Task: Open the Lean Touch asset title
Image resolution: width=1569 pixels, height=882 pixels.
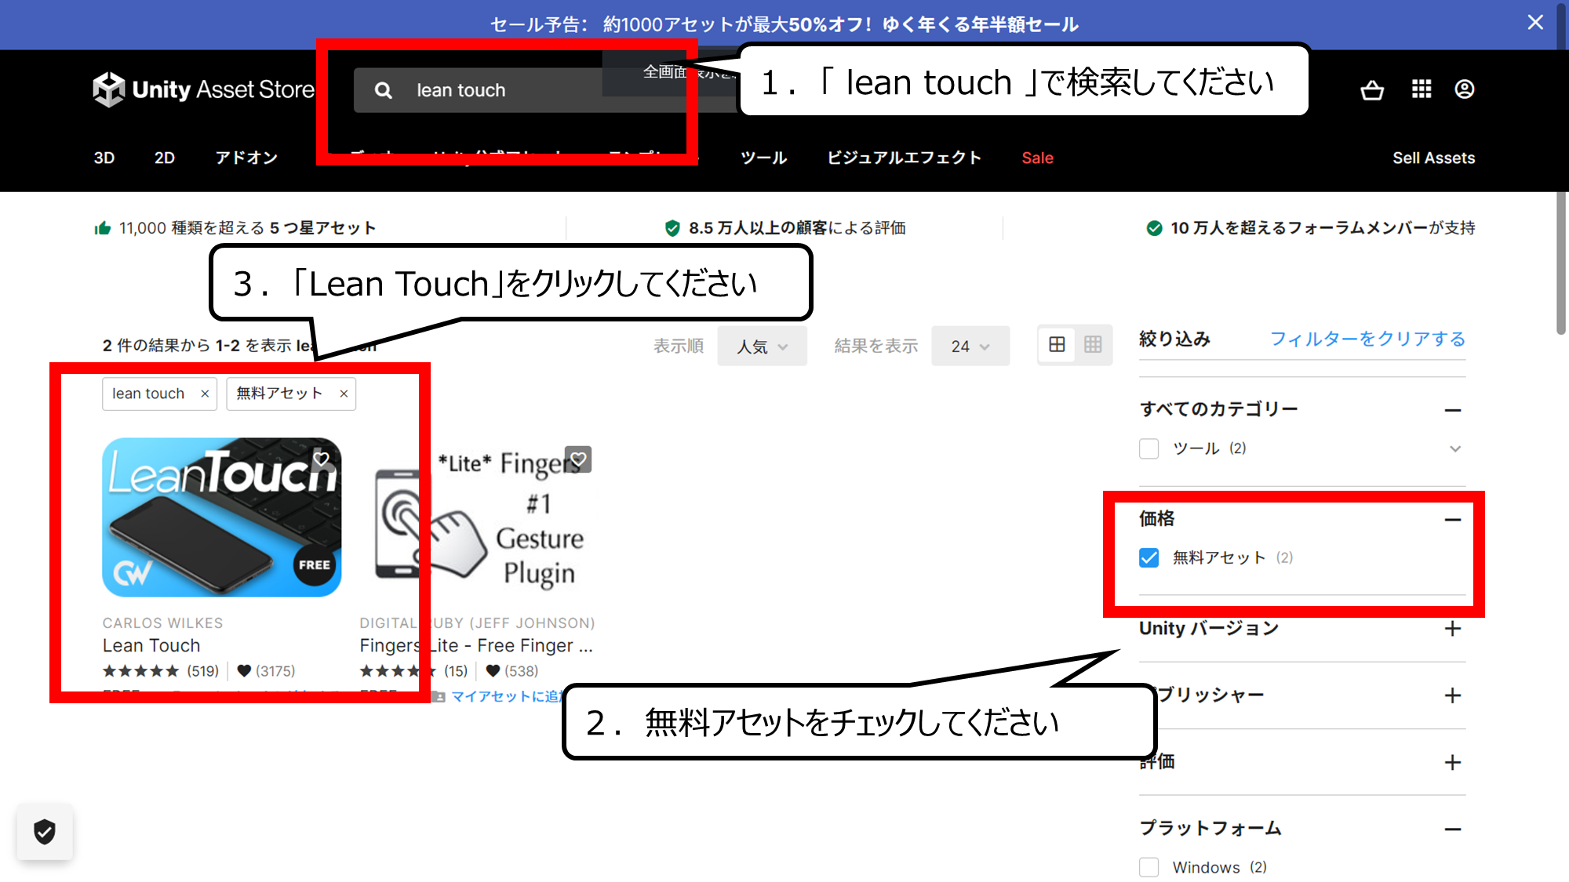Action: 151,645
